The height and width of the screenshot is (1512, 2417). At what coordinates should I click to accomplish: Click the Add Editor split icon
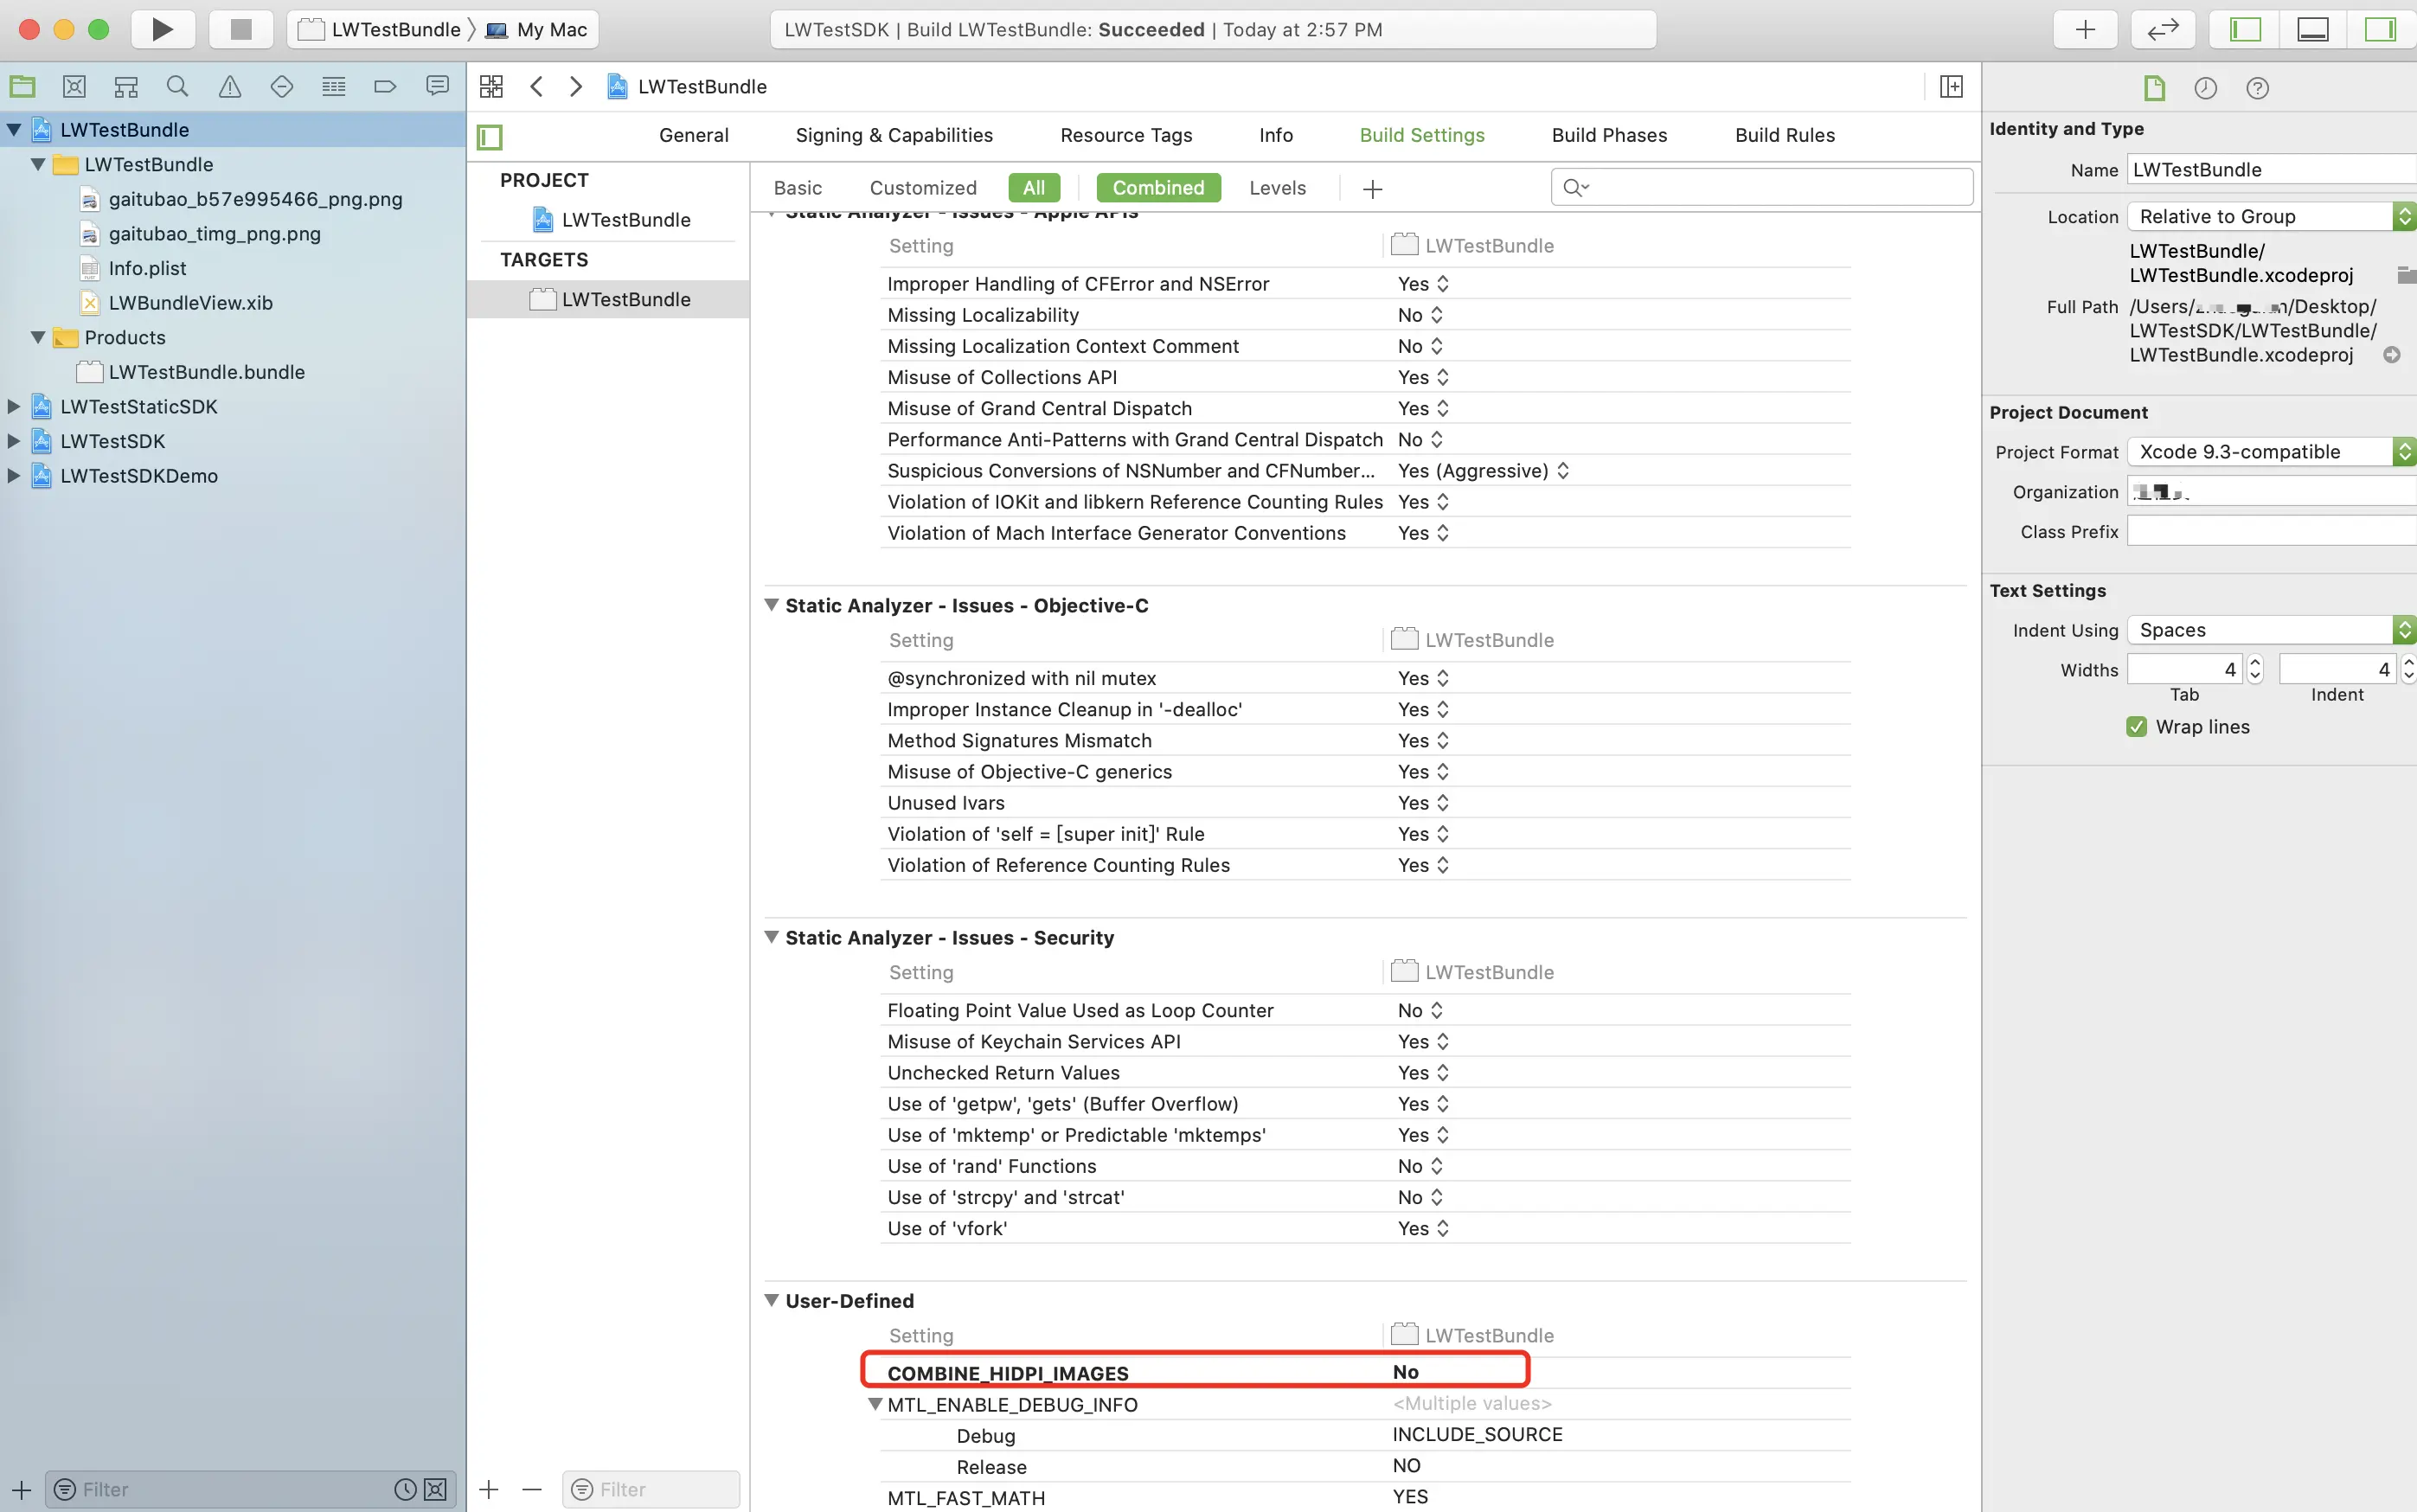point(1950,87)
